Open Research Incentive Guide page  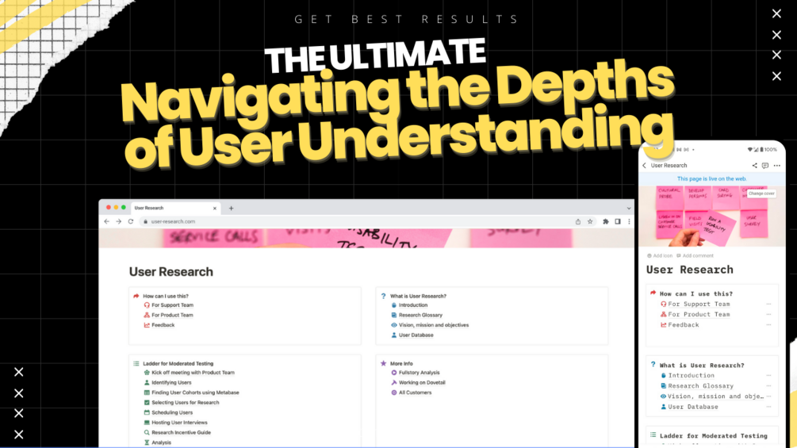point(181,432)
